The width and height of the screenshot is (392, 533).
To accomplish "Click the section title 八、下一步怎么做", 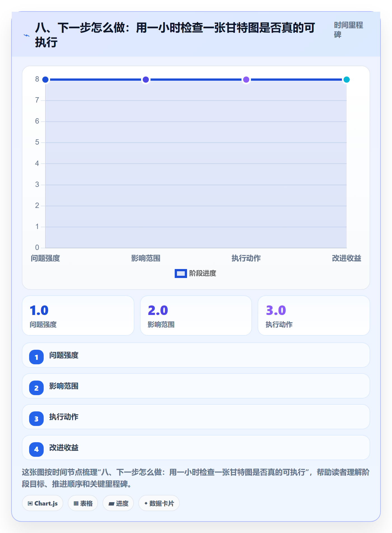I will [x=175, y=35].
